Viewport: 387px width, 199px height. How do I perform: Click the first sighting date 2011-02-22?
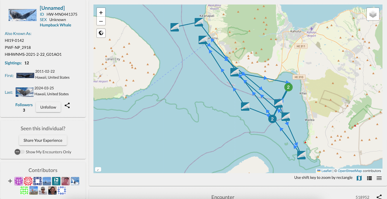[45, 71]
